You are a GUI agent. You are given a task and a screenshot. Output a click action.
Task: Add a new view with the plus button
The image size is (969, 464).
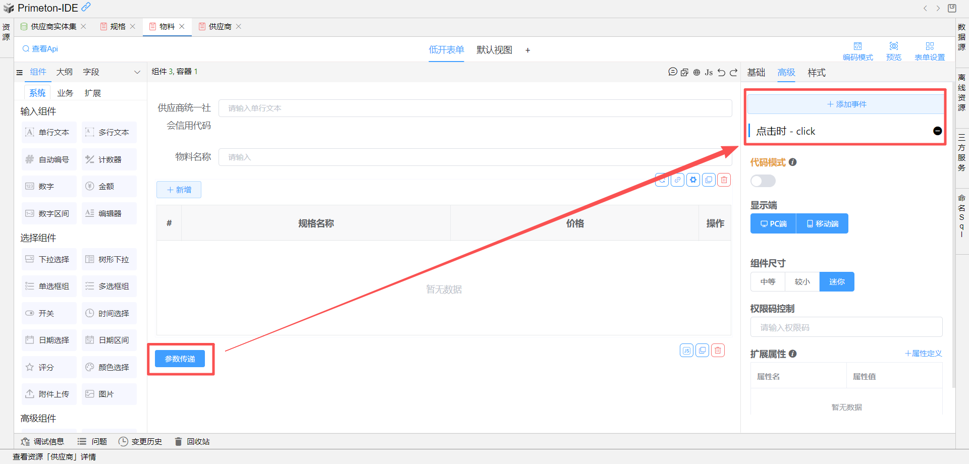(527, 50)
